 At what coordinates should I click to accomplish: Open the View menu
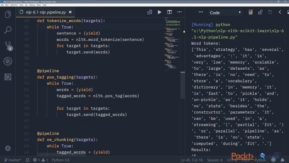tap(21, 5)
